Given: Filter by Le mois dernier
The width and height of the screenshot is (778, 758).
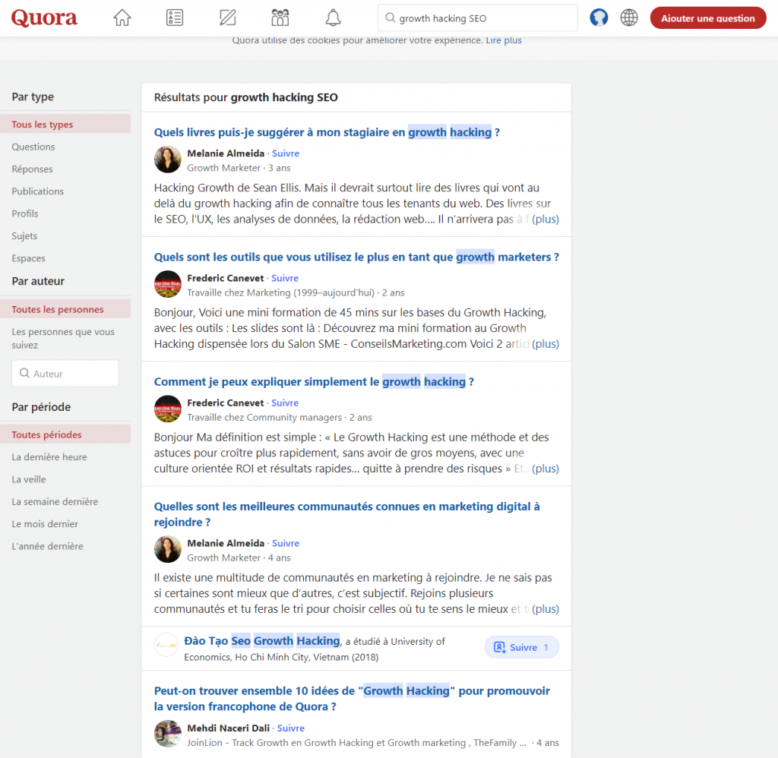Looking at the screenshot, I should click(x=45, y=524).
